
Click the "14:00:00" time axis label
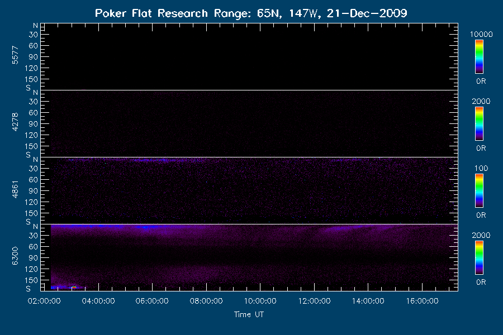coord(368,301)
